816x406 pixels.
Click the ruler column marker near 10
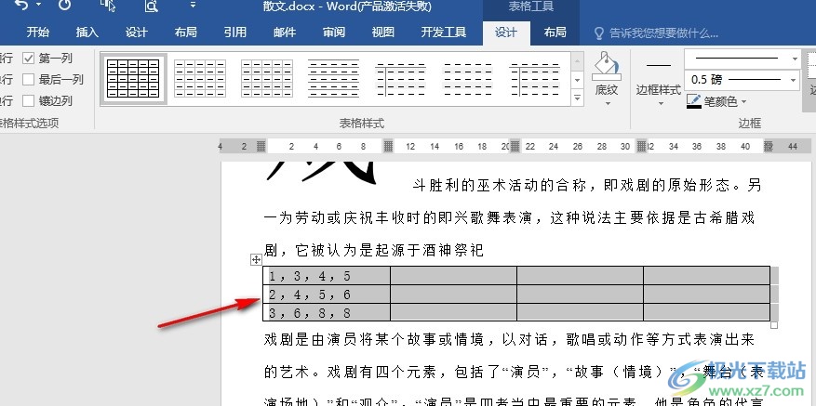coord(388,147)
